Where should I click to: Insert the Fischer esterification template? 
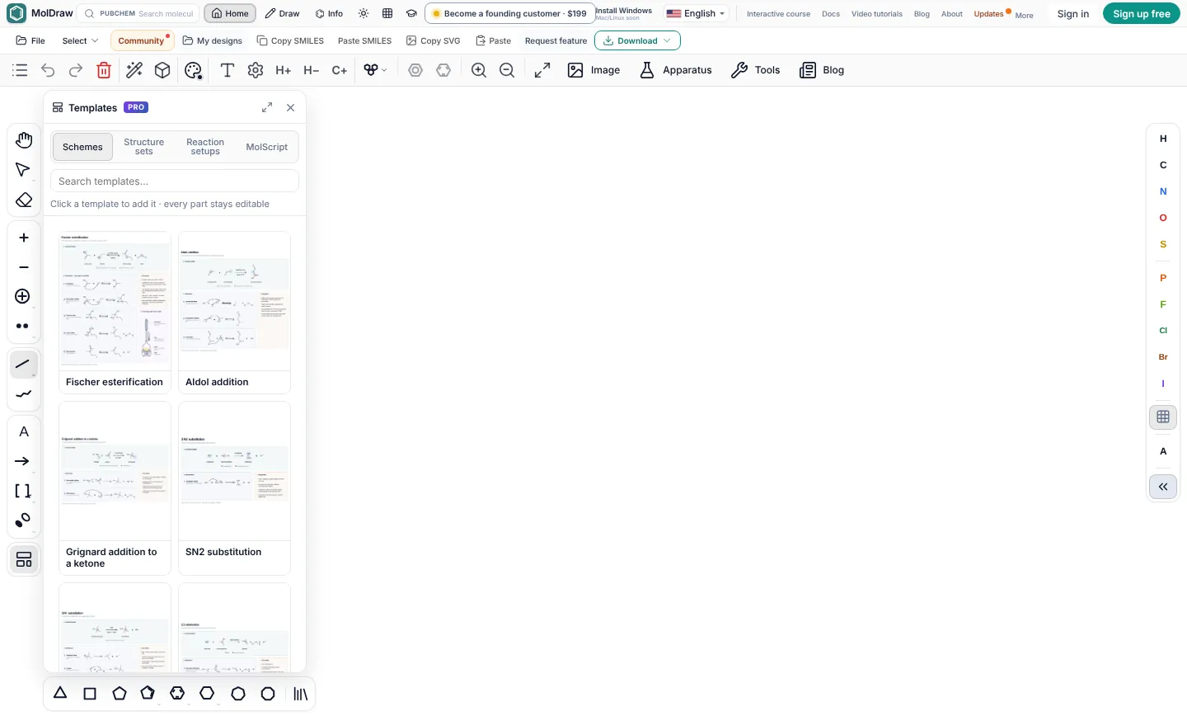tap(115, 313)
